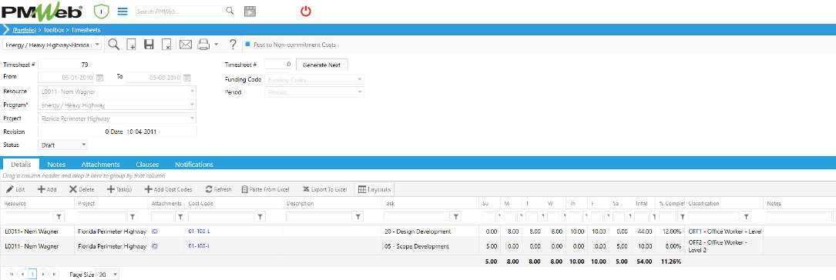Click the green shield notification icon
The height and width of the screenshot is (280, 836).
(x=101, y=11)
